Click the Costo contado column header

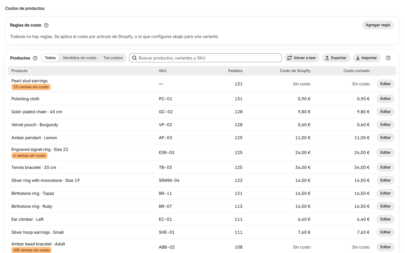[357, 71]
